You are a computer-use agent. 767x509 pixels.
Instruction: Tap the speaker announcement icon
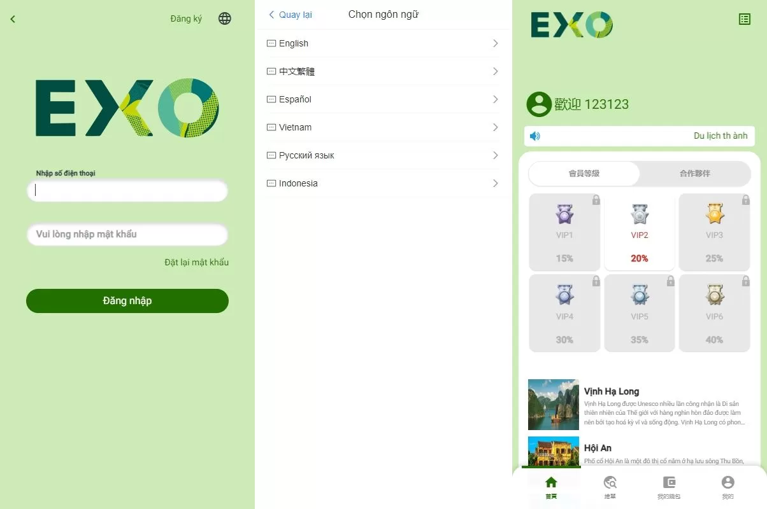click(535, 136)
